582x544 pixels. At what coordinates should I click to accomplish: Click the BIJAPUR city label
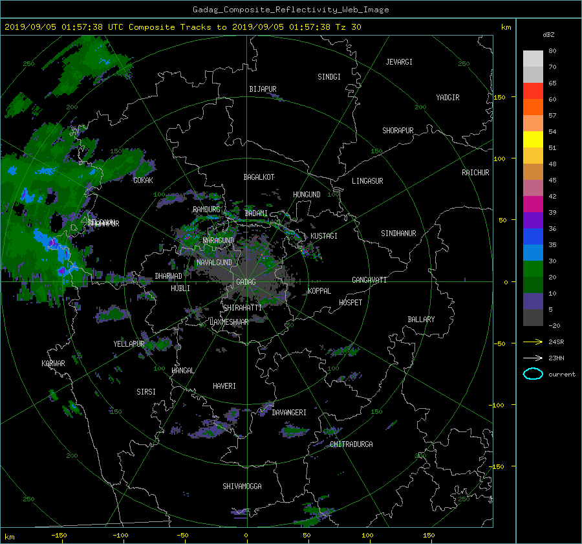pos(263,89)
